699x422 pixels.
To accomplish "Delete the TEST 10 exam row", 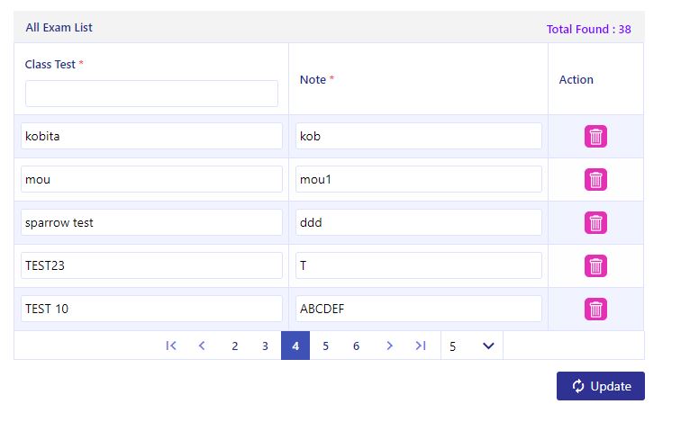I will pyautogui.click(x=595, y=309).
